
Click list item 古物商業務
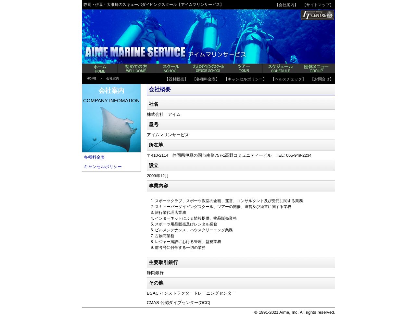(164, 236)
